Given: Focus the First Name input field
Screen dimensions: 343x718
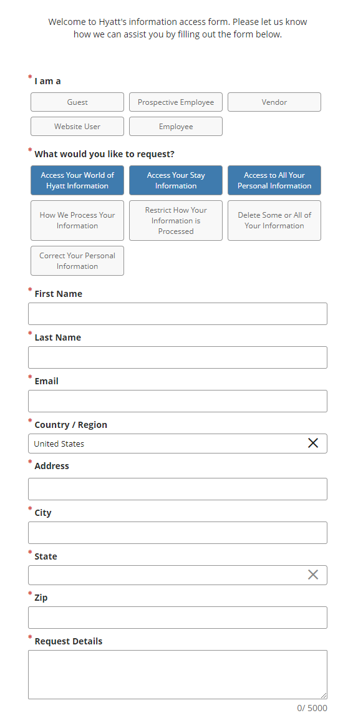Looking at the screenshot, I should click(178, 314).
